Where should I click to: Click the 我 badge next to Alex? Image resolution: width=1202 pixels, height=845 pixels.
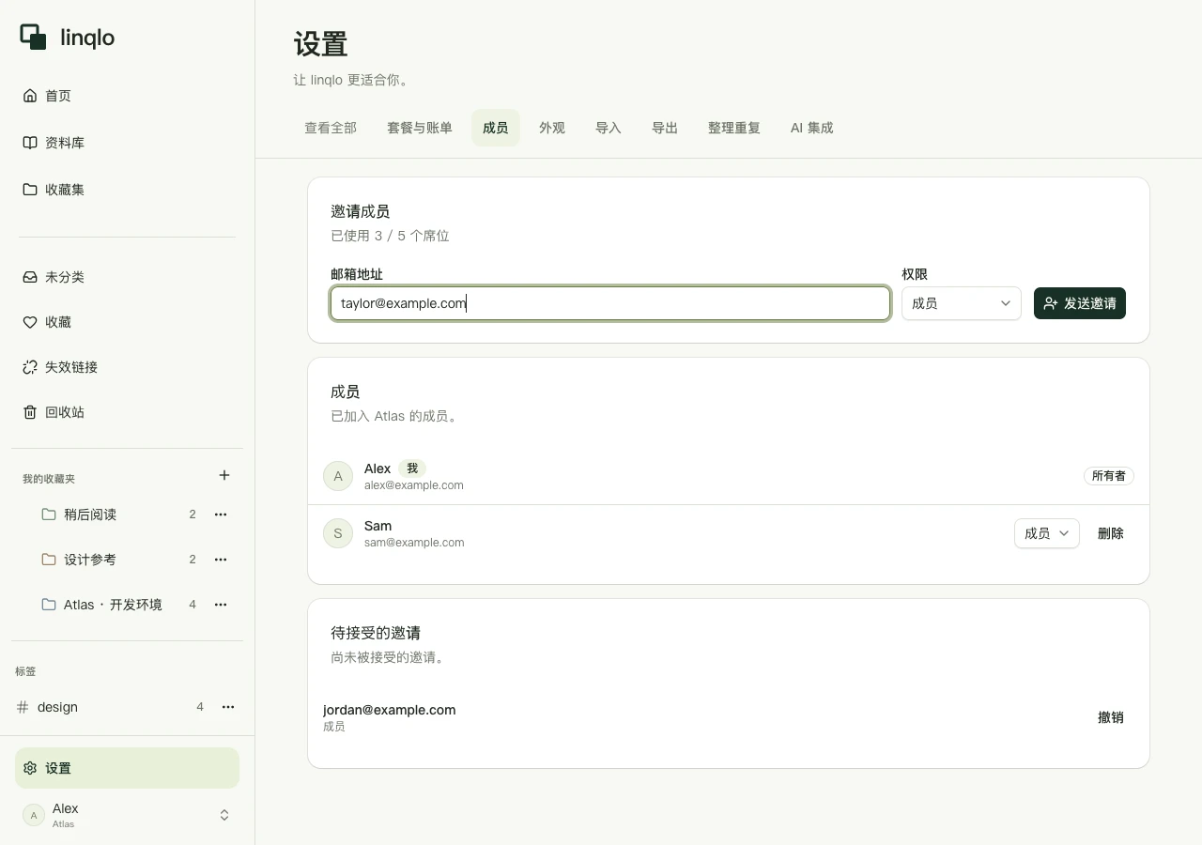point(412,468)
